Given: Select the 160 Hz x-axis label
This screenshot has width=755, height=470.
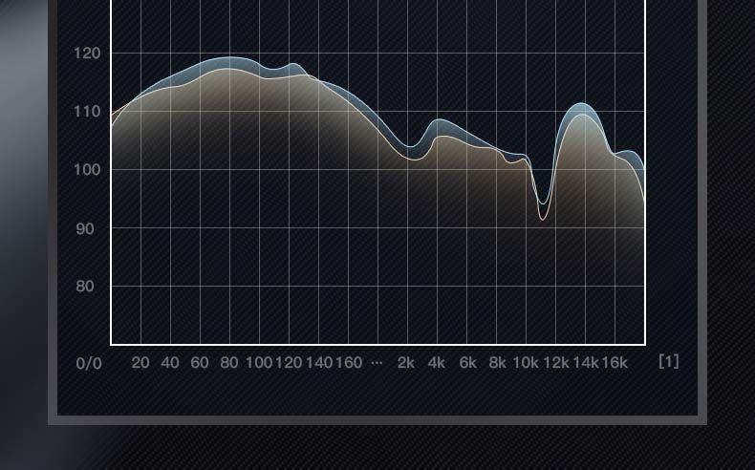Looking at the screenshot, I should tap(349, 363).
